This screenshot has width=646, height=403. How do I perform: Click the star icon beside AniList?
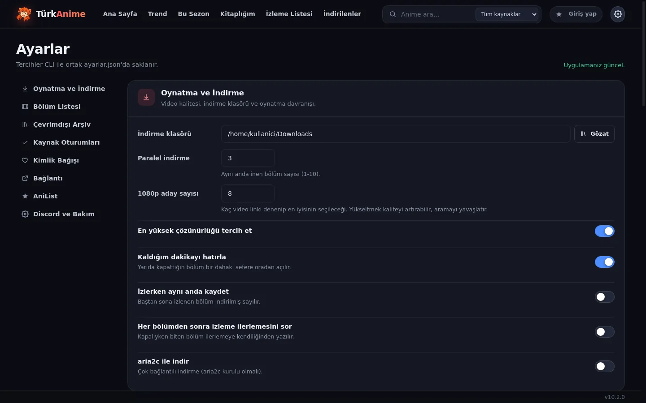pos(25,196)
